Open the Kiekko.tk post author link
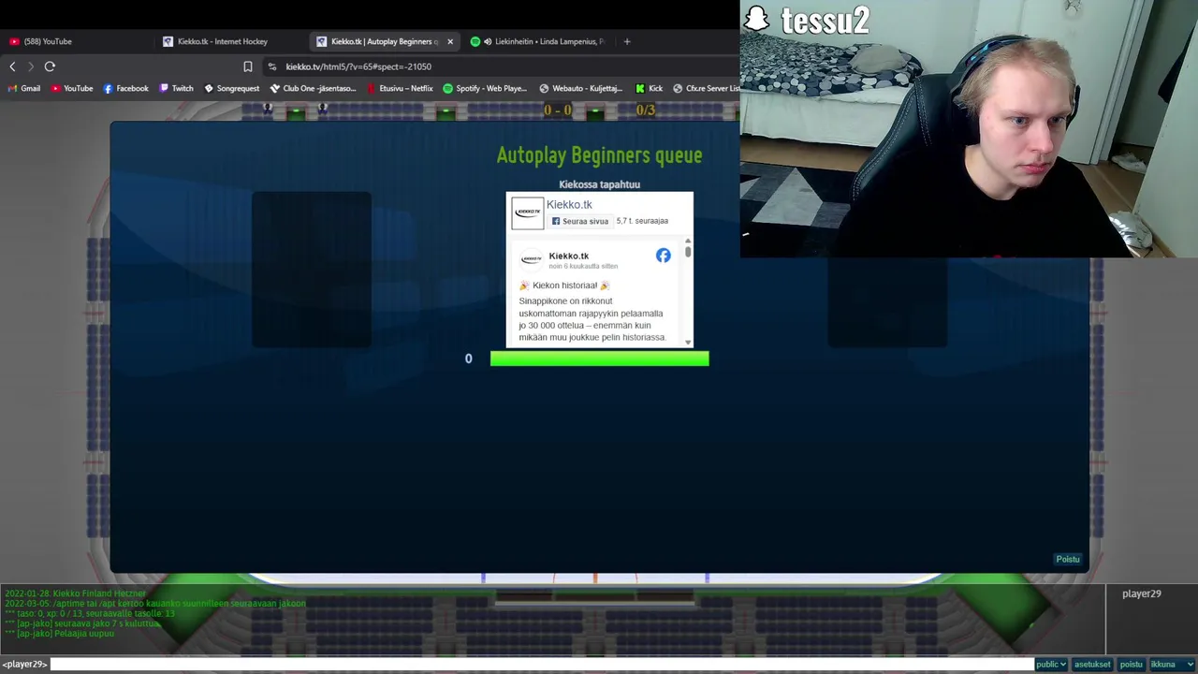 coord(568,256)
